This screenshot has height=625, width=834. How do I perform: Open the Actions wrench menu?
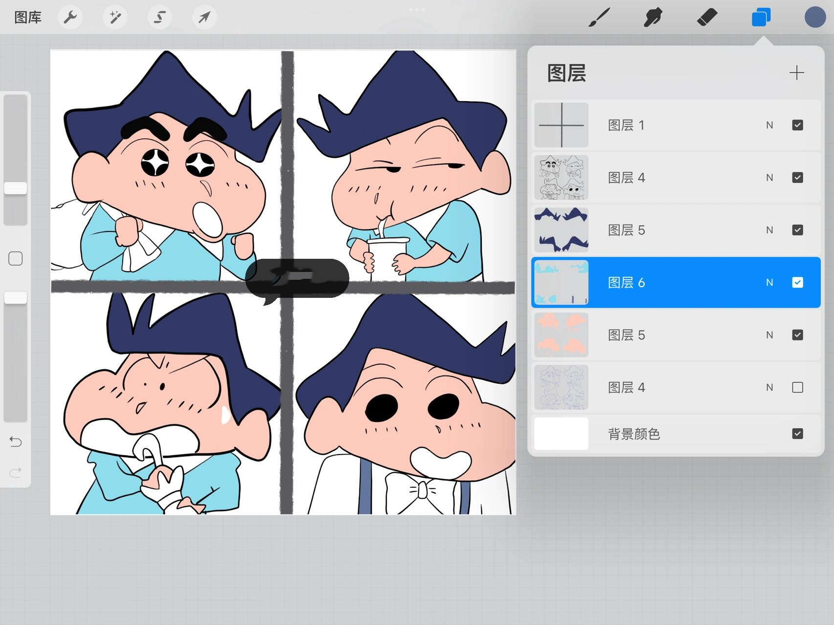coord(70,18)
